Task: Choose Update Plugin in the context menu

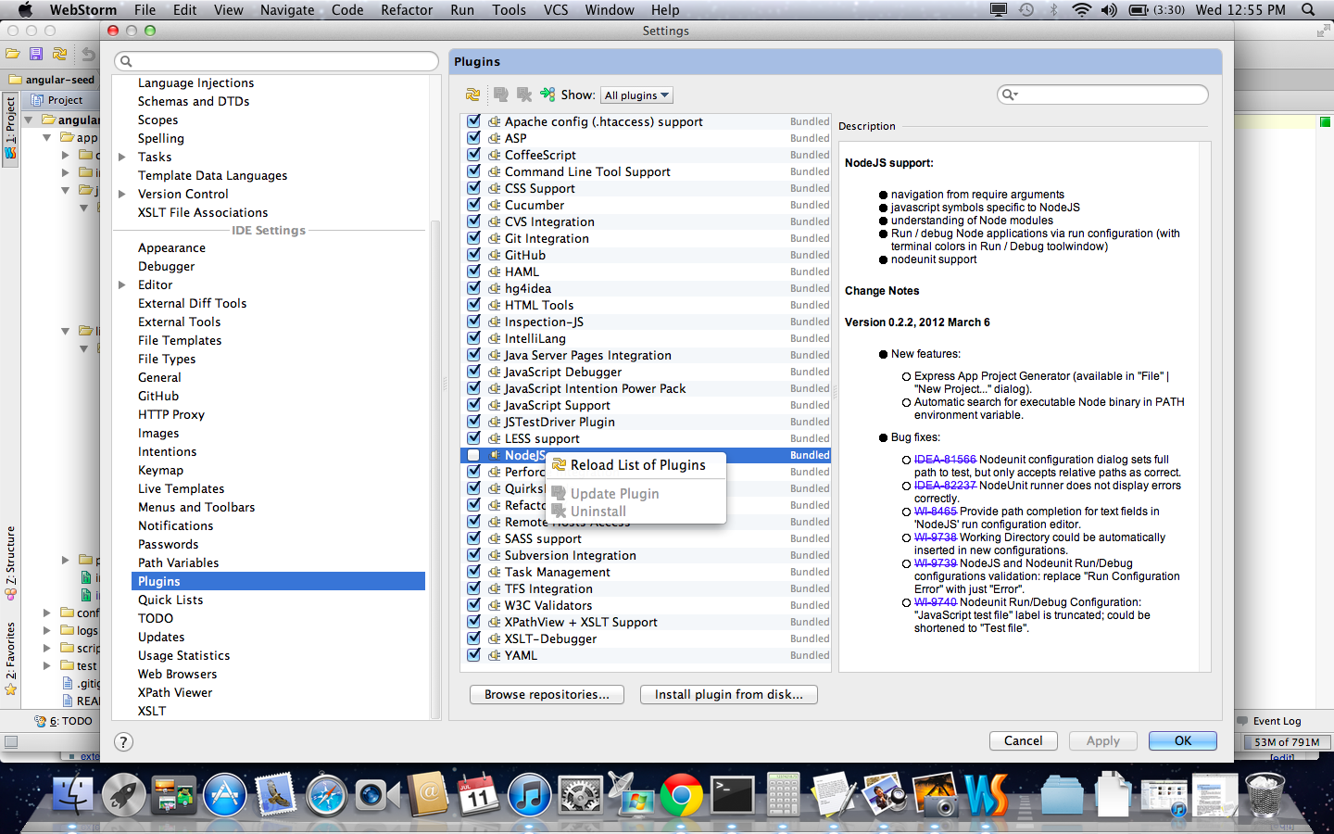Action: pyautogui.click(x=637, y=494)
